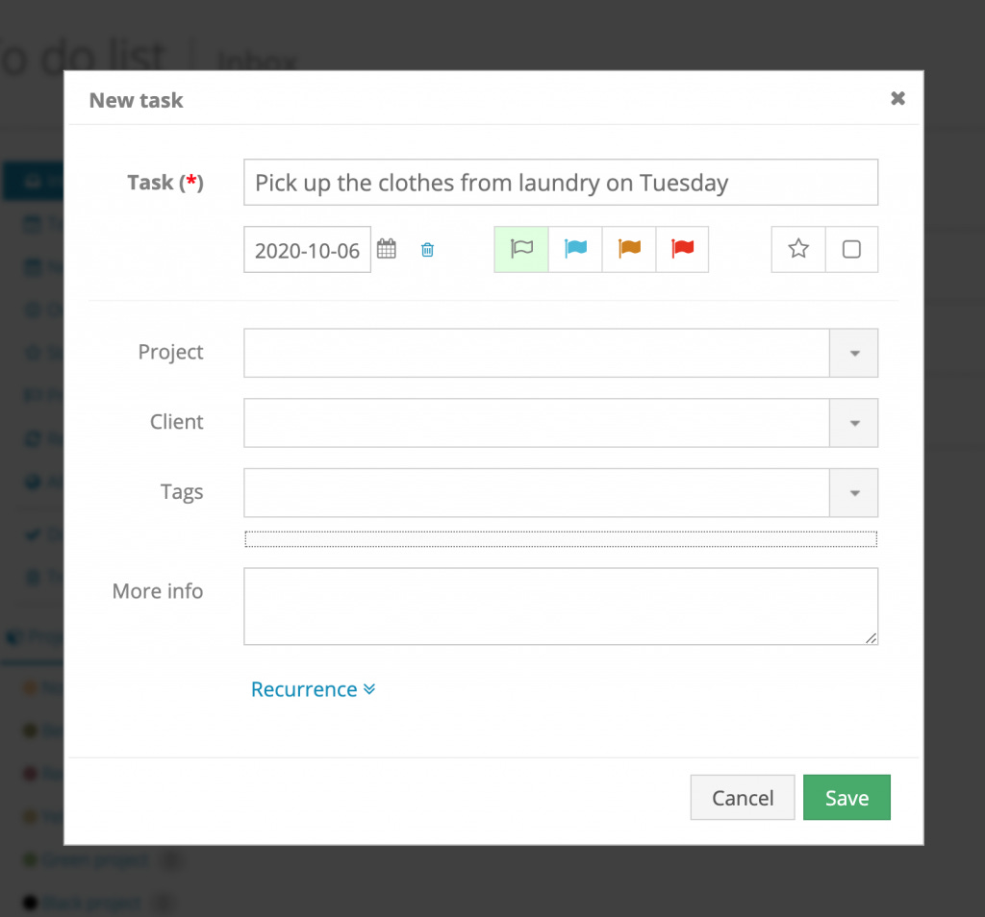This screenshot has width=985, height=917.
Task: Open the Client dropdown arrow
Action: [854, 423]
